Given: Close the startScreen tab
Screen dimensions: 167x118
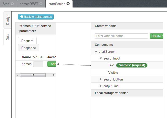Looking at the screenshot, I should 68,4.
